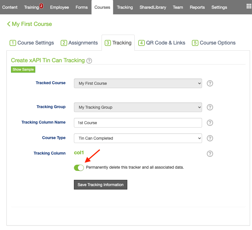This screenshot has height=230, width=252.
Task: Click the Show Sample button
Action: [23, 70]
